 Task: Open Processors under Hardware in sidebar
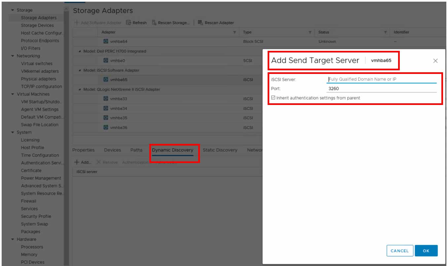pos(32,247)
